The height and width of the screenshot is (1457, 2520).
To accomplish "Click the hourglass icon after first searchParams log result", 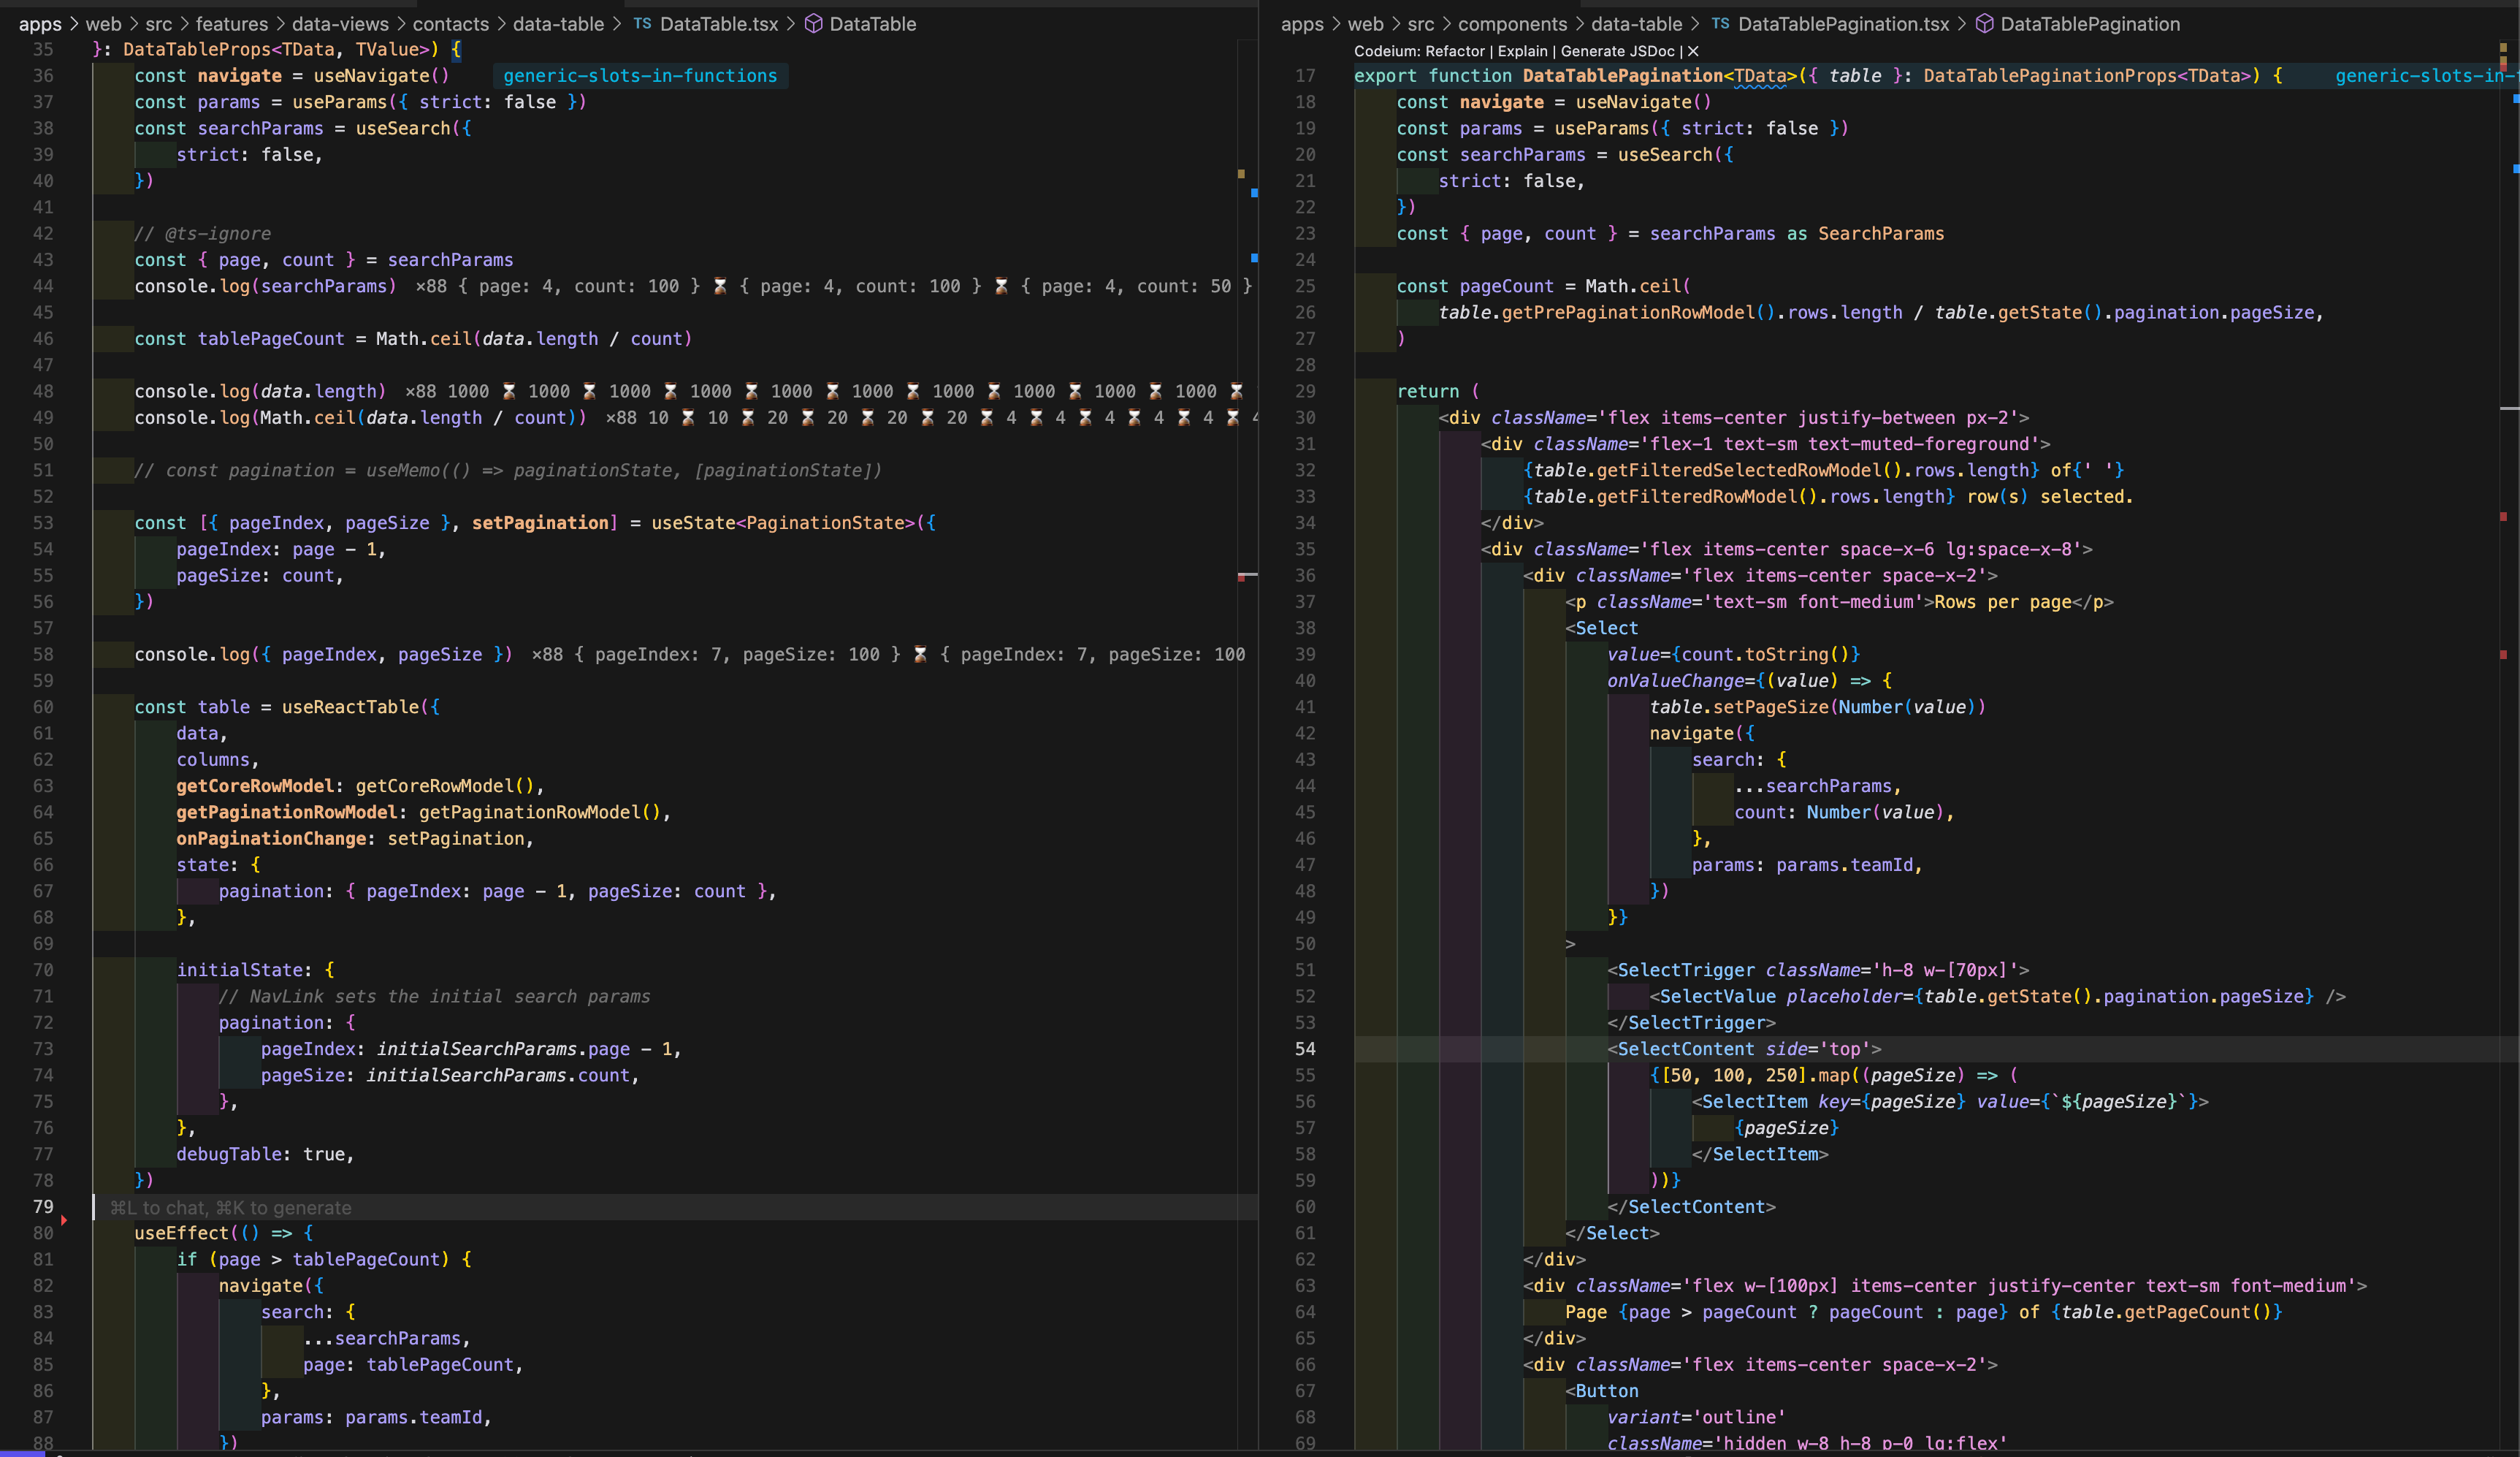I will pyautogui.click(x=720, y=286).
